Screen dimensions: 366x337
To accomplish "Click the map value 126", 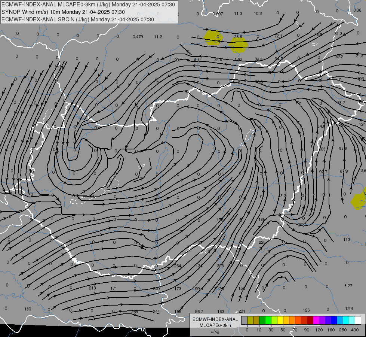I will (306, 310).
